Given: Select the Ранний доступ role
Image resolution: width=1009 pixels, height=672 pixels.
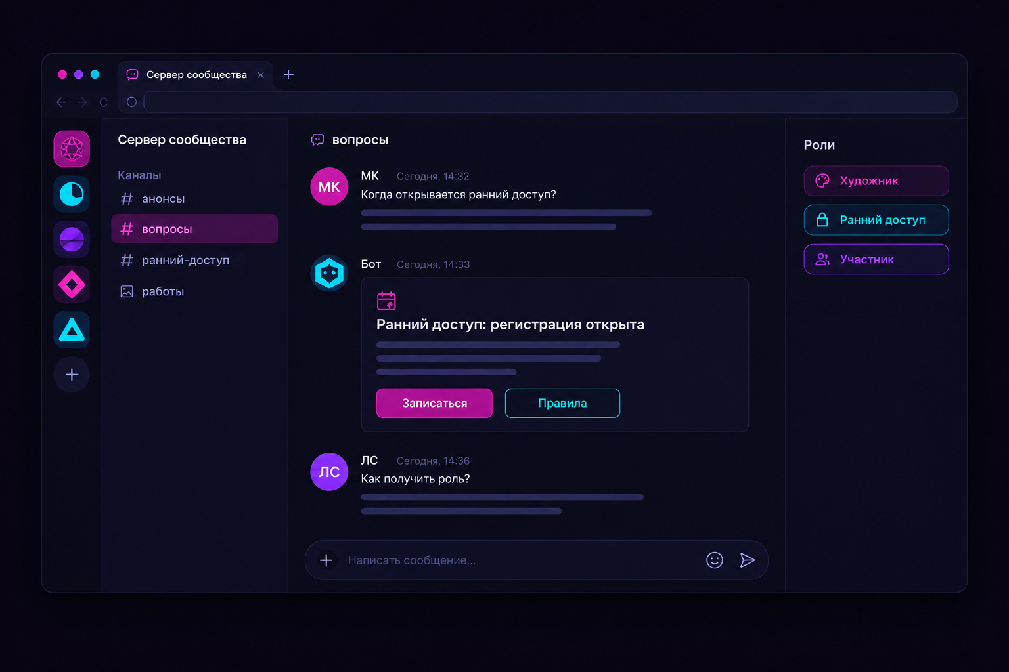Looking at the screenshot, I should coord(876,220).
